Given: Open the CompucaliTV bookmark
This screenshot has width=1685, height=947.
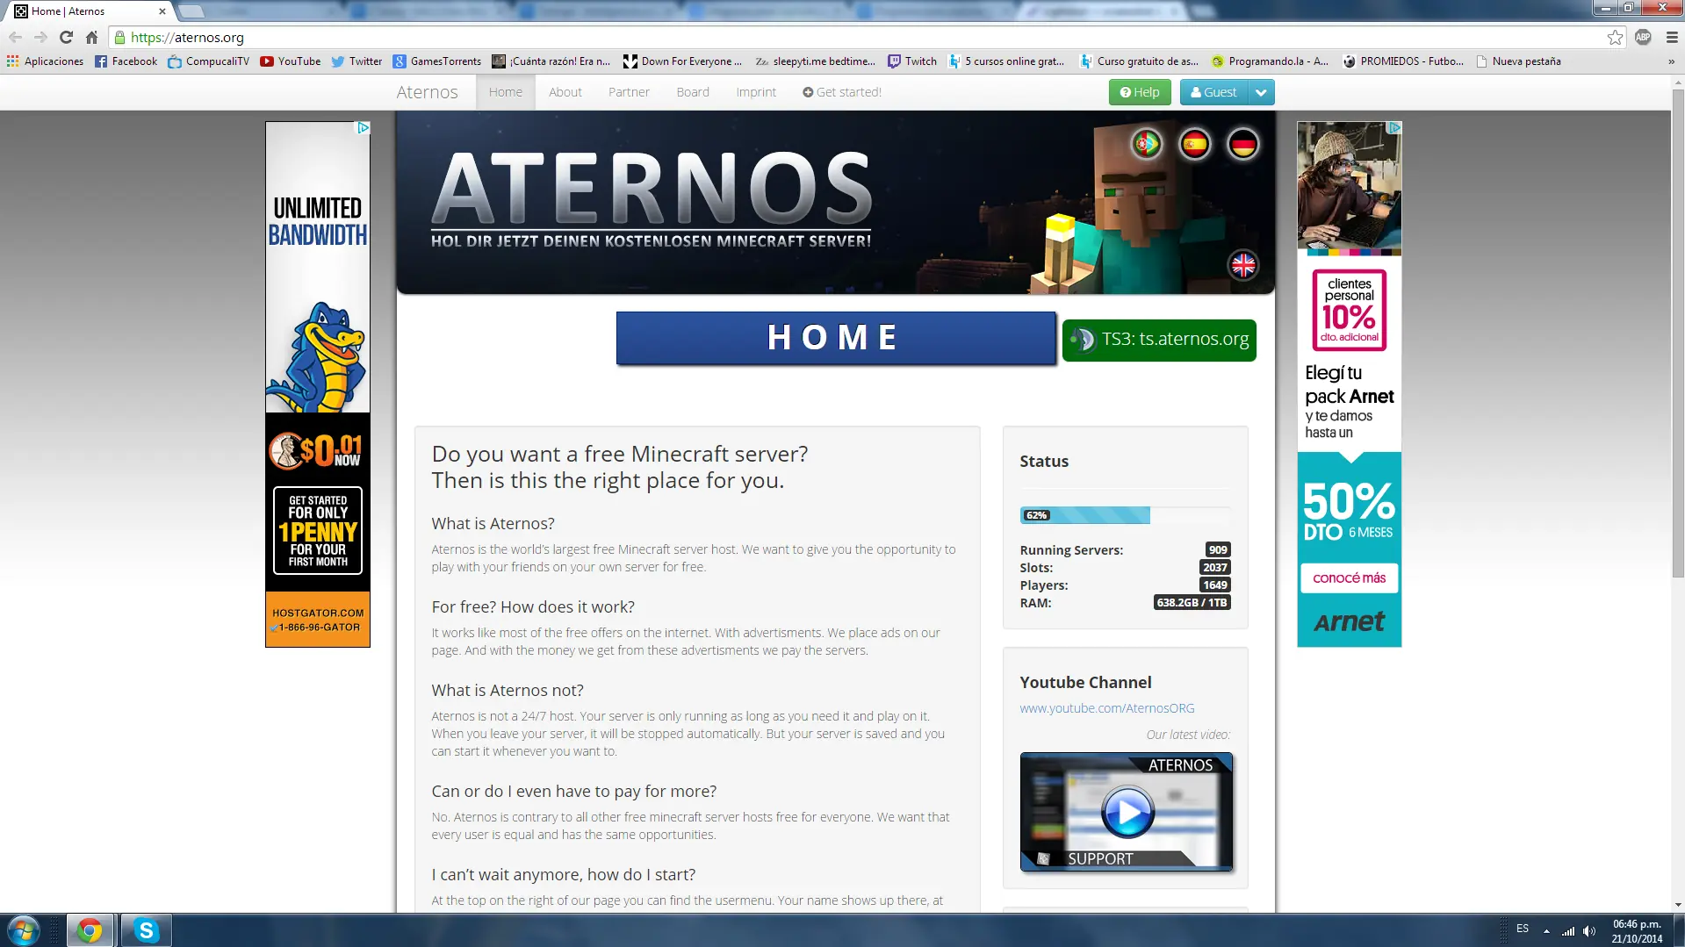Looking at the screenshot, I should click(x=208, y=61).
